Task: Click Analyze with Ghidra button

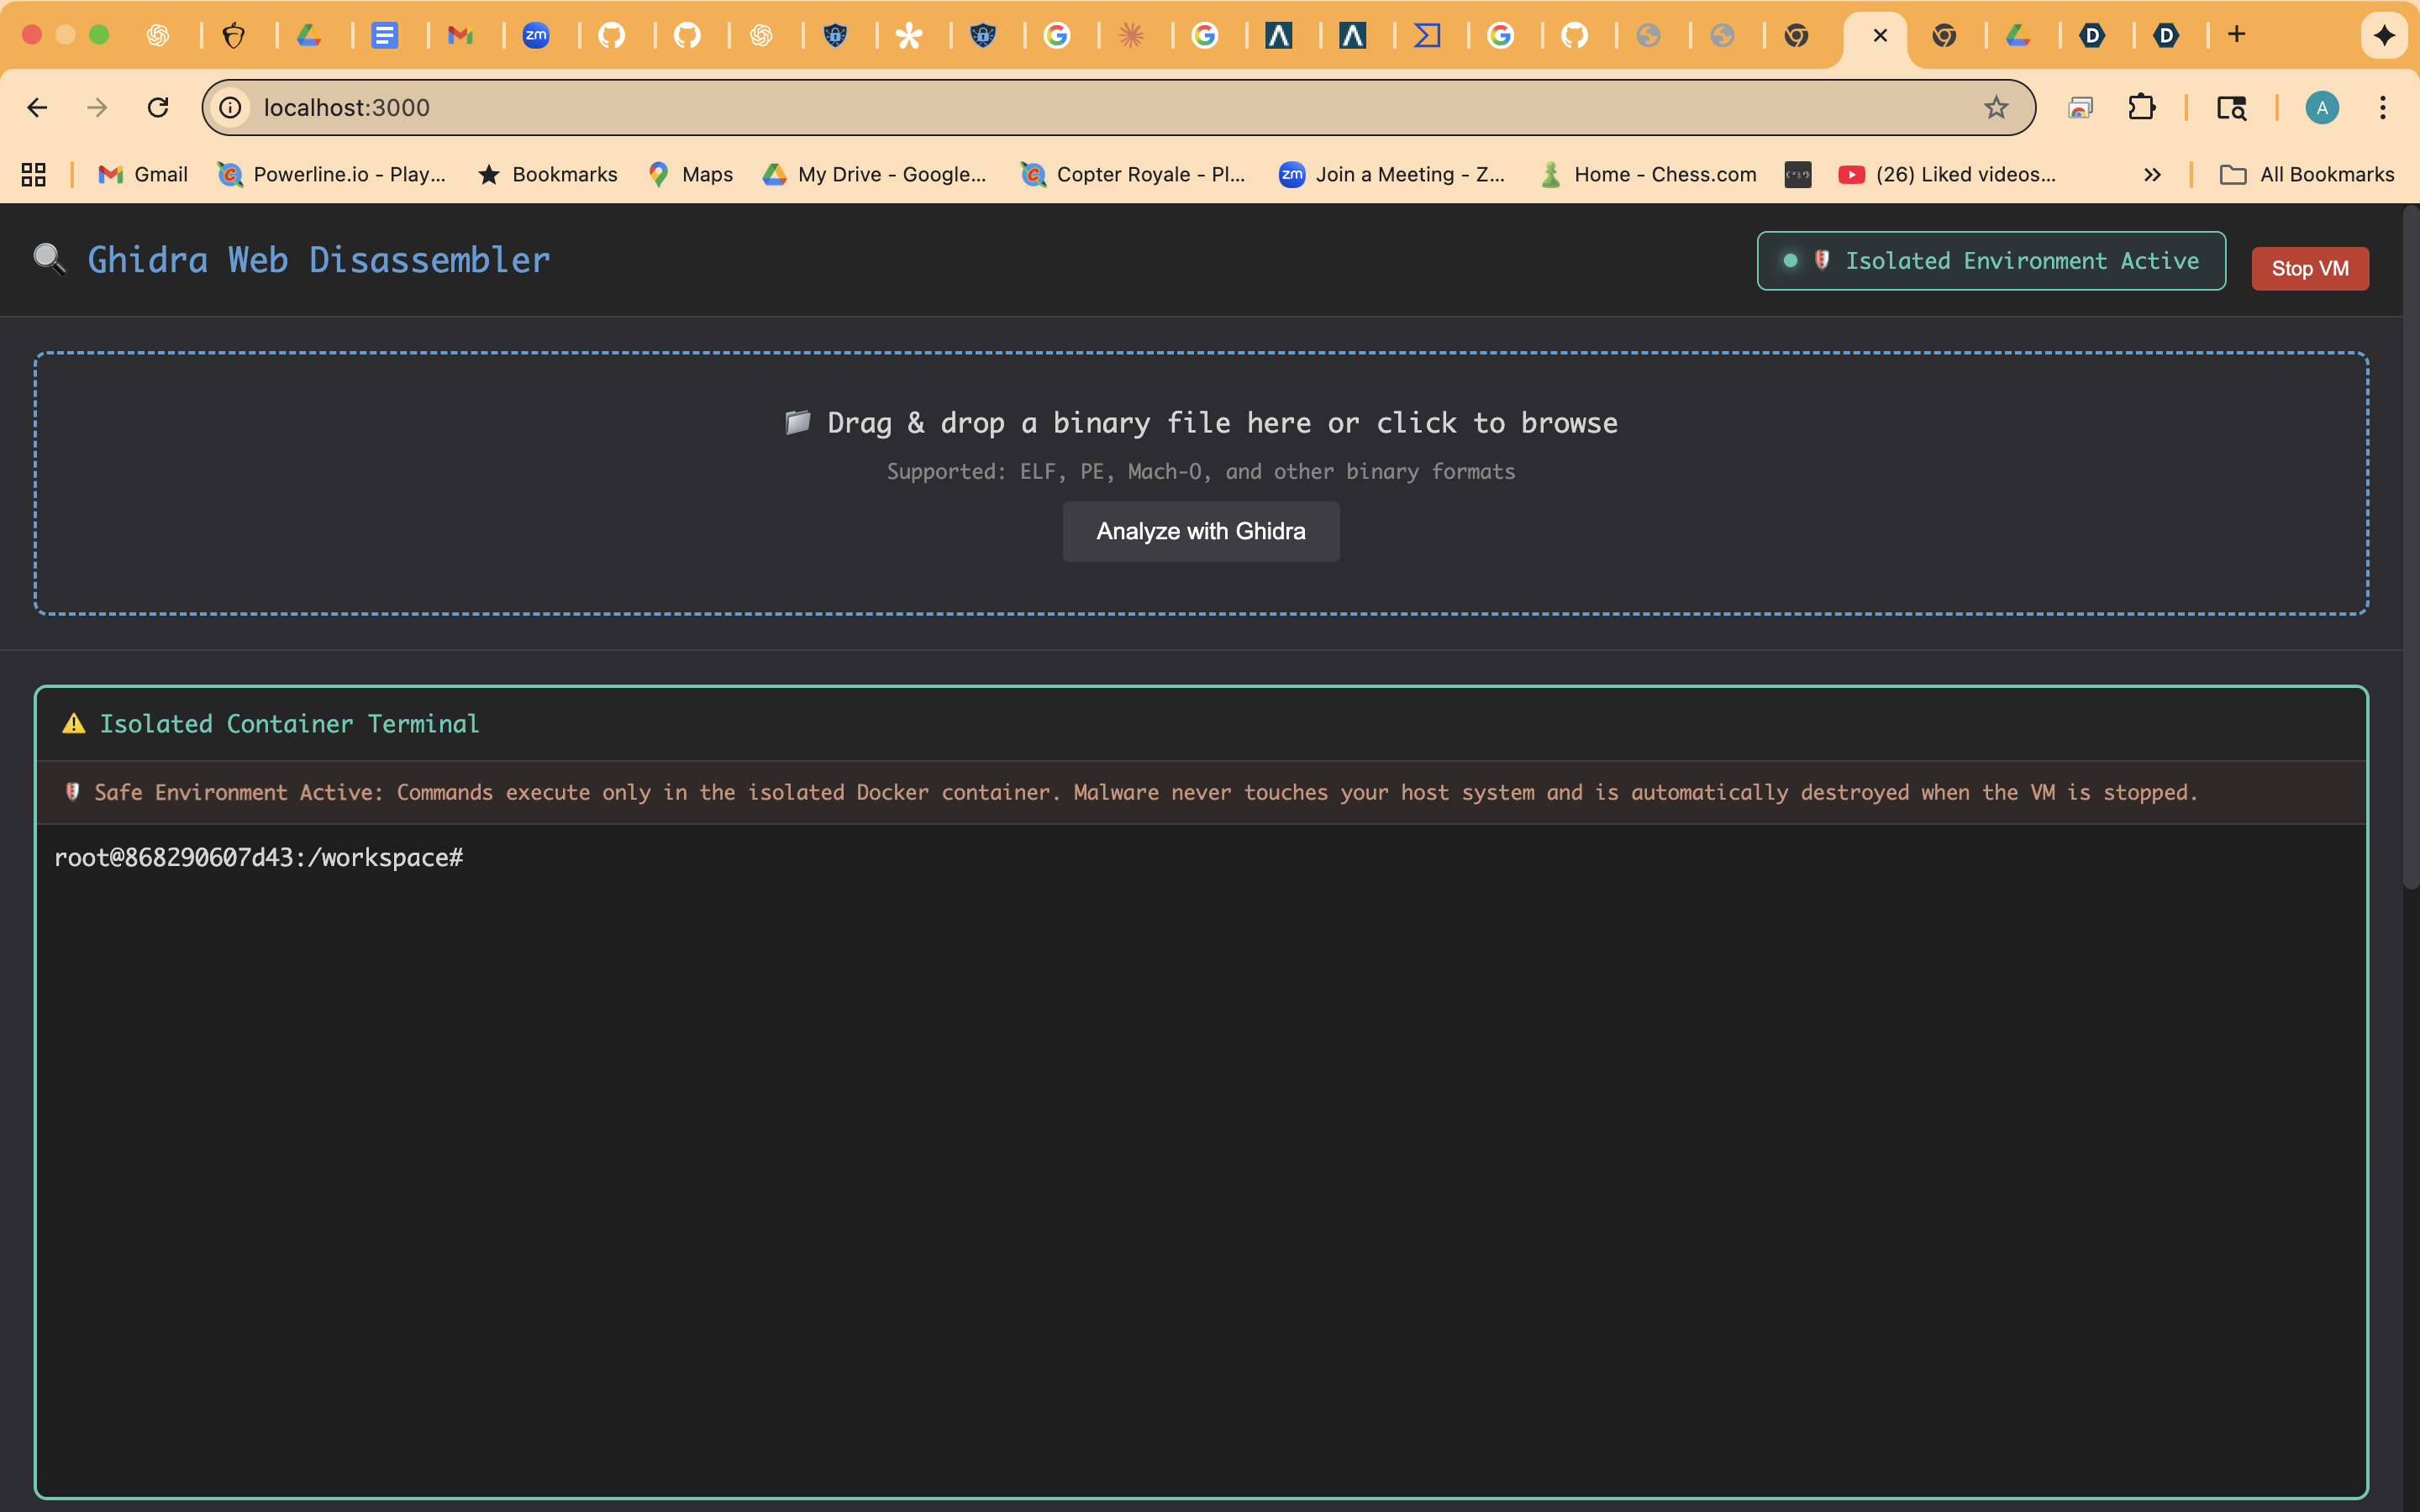Action: [1200, 531]
